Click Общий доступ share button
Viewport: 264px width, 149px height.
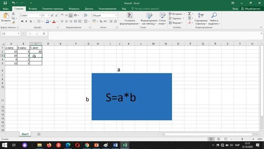[x=251, y=9]
